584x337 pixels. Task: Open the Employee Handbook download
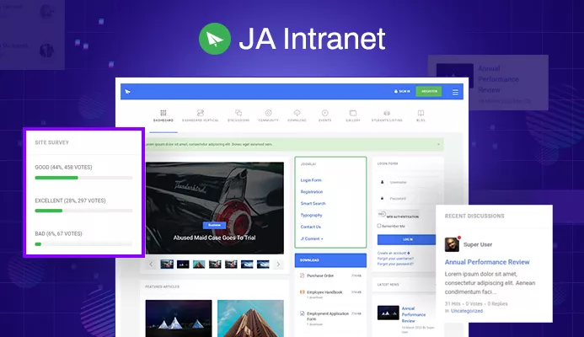[x=324, y=292]
